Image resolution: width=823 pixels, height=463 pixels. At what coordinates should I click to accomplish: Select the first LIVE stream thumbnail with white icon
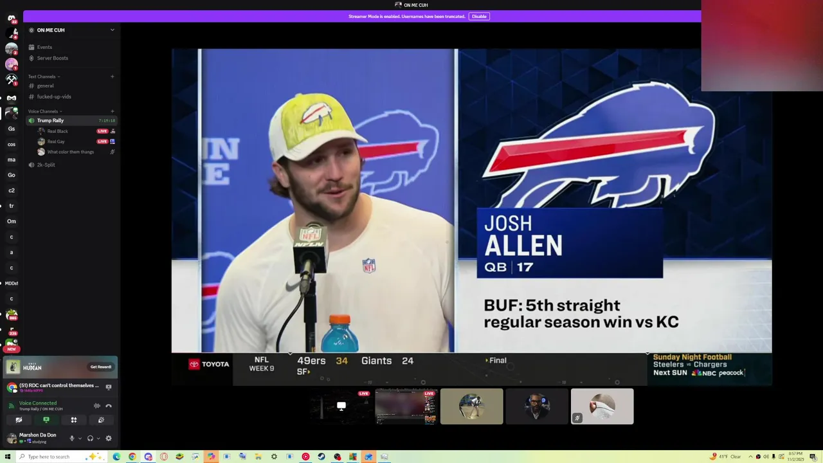pos(341,406)
